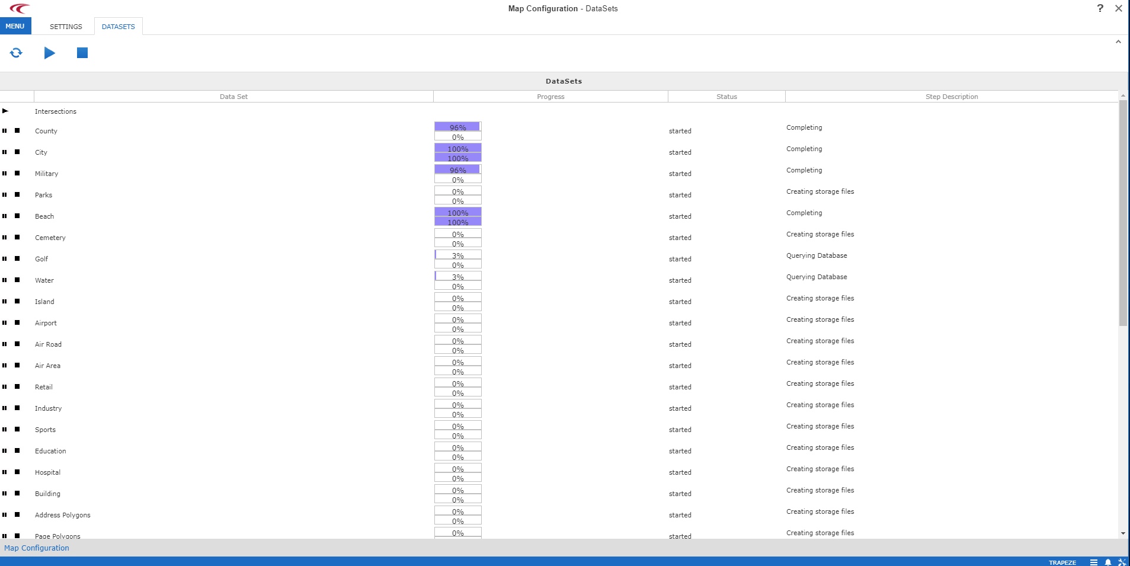Stop the City dataset
Image resolution: width=1130 pixels, height=566 pixels.
click(17, 152)
